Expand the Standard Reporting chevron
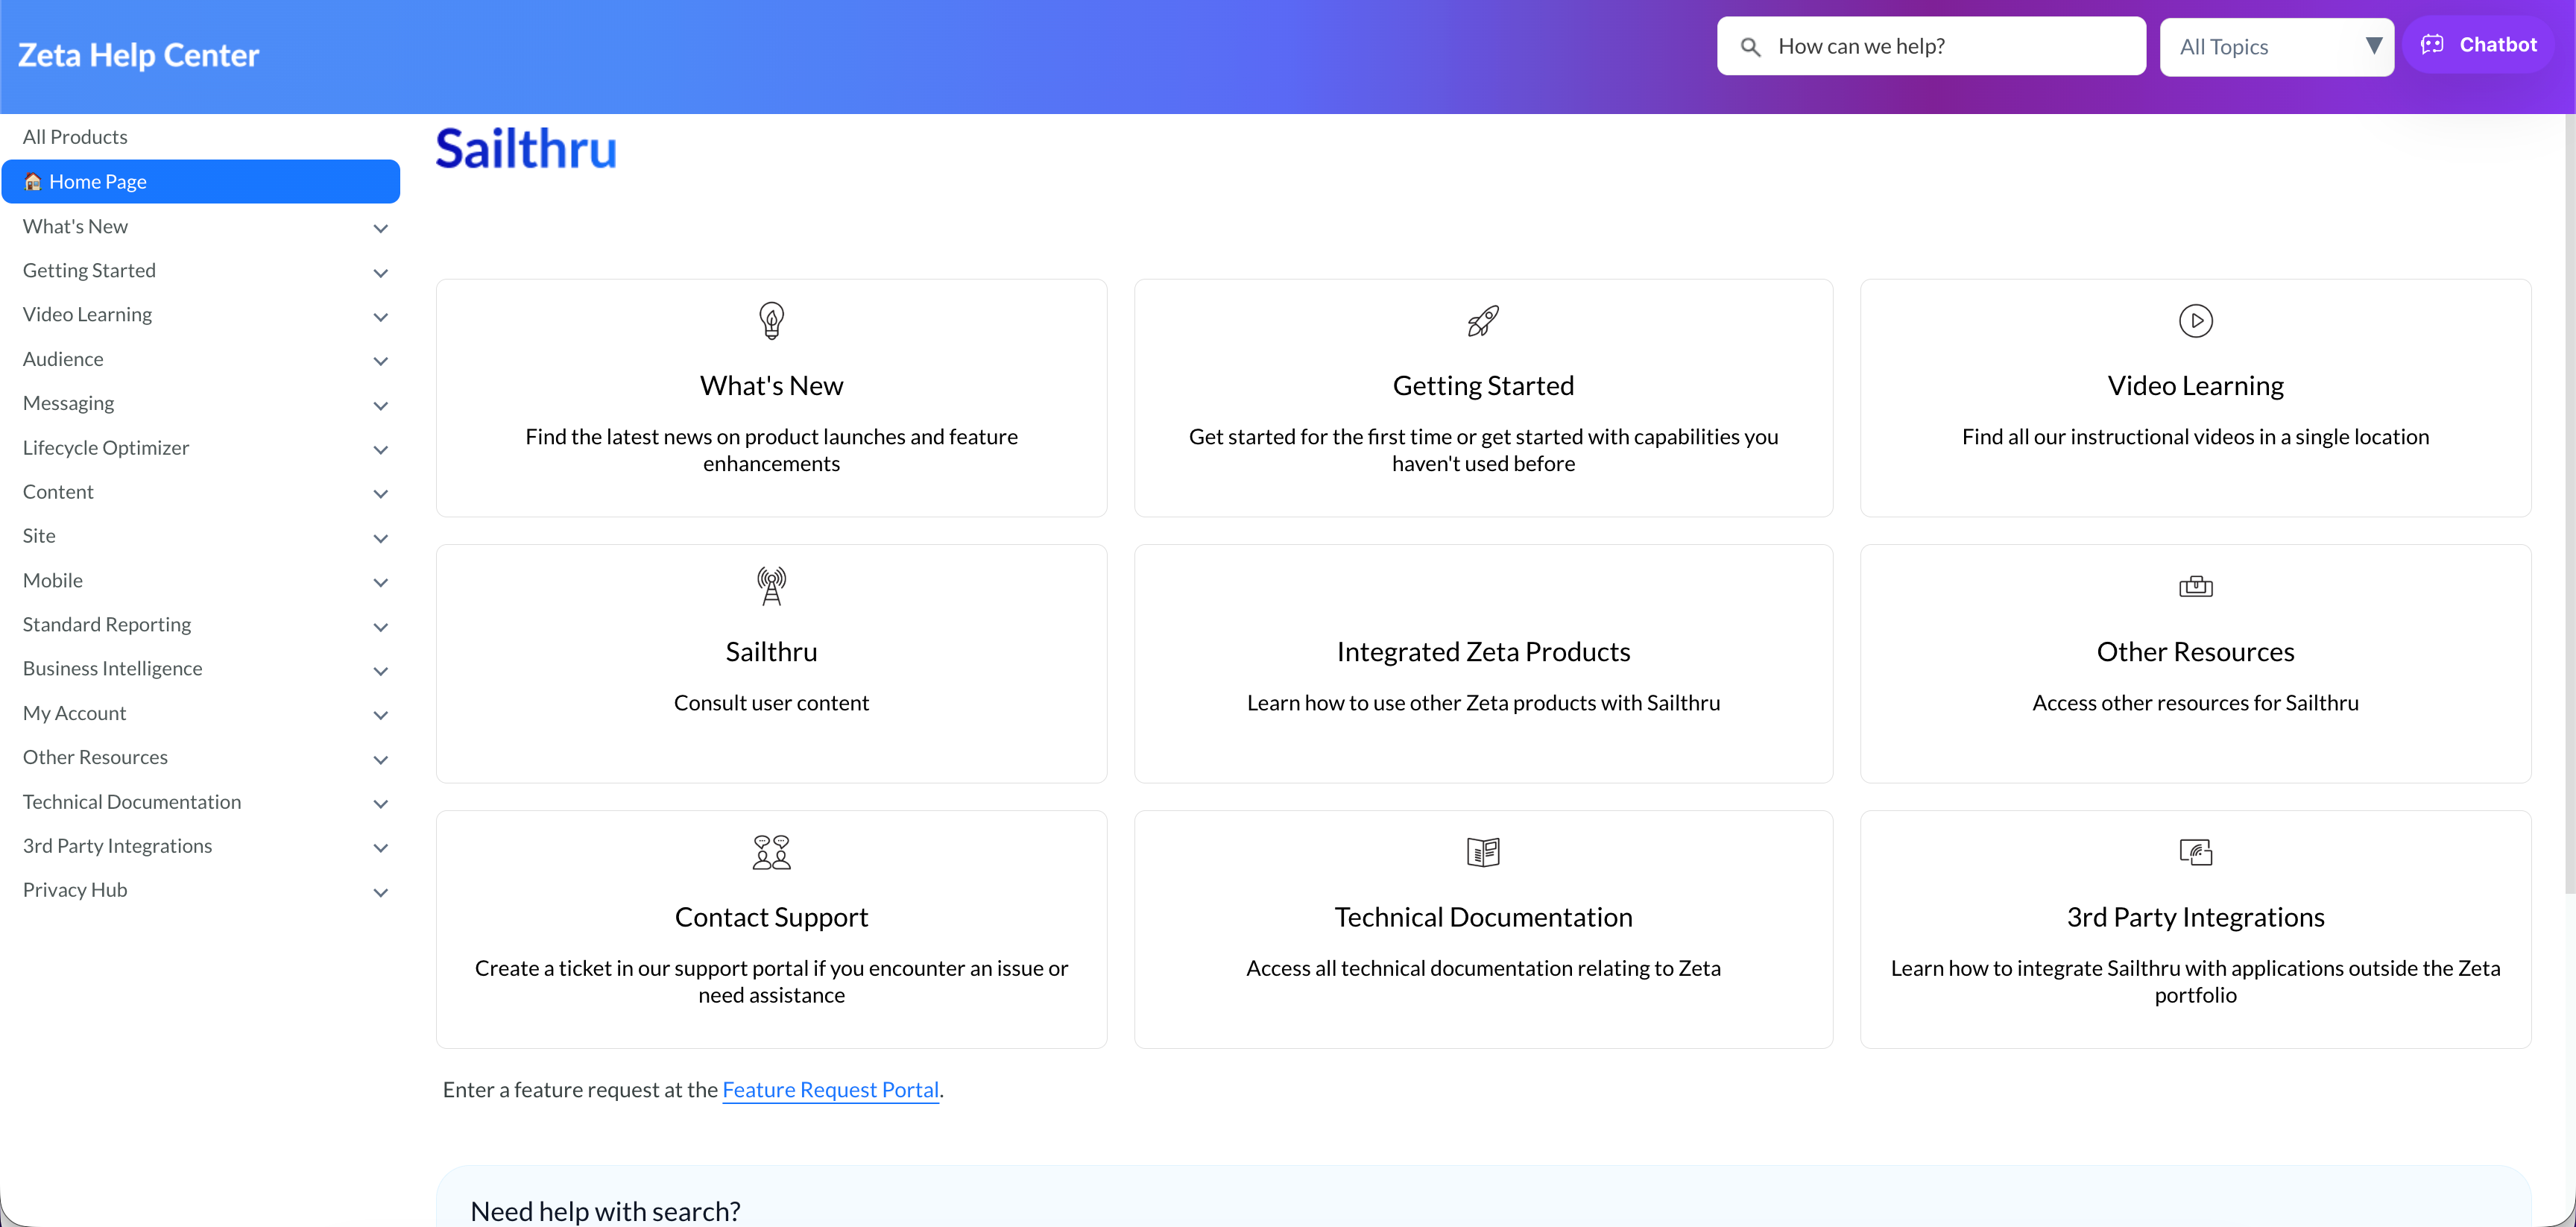 tap(380, 627)
